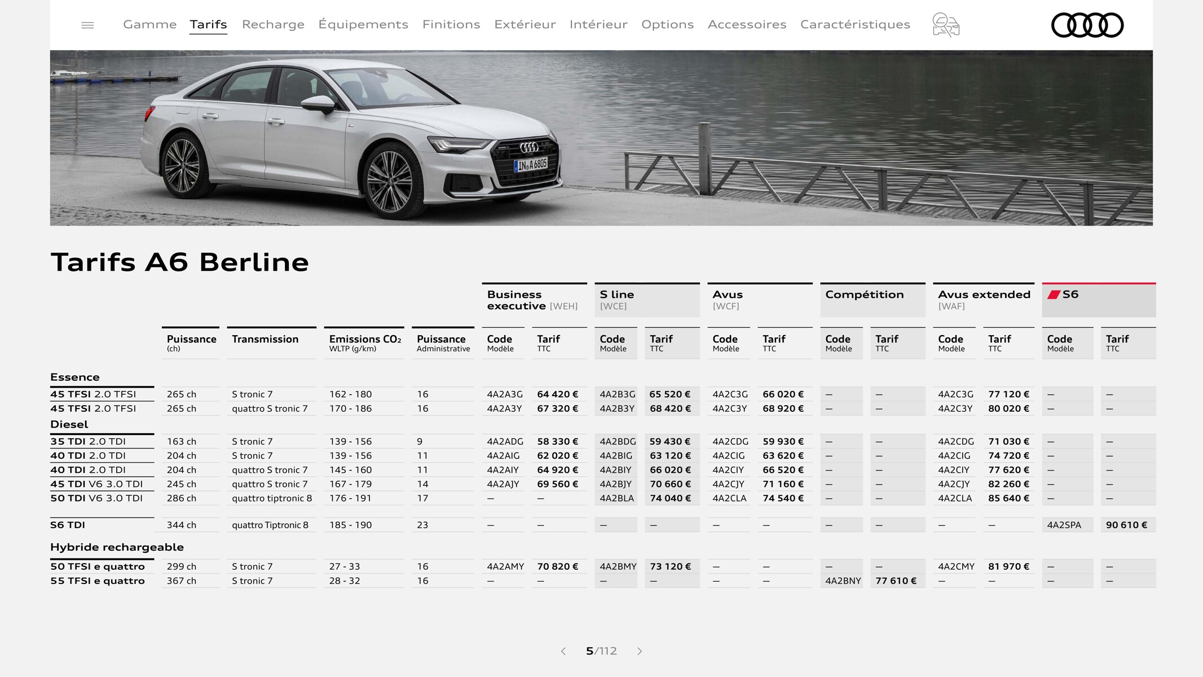Switch to the Recharge tab
The image size is (1203, 677).
tap(273, 24)
